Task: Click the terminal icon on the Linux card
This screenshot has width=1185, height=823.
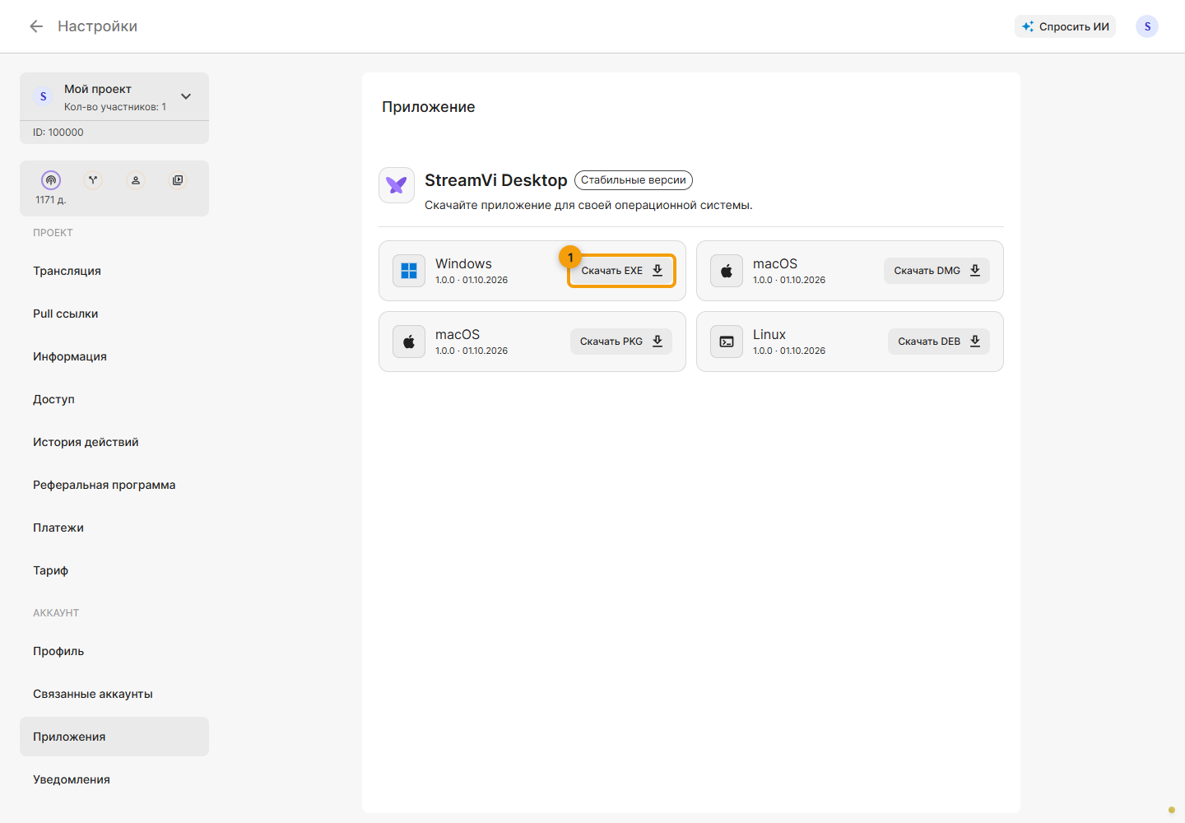Action: click(727, 342)
